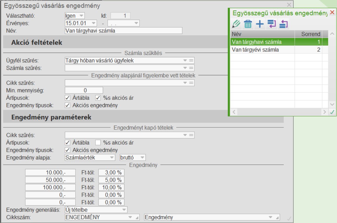Image resolution: width=337 pixels, height=223 pixels.
Task: Click the 3,00 % discount field
Action: click(112, 172)
